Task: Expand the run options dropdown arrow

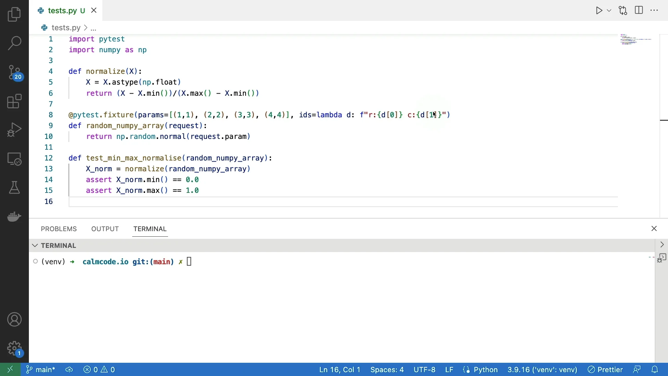Action: (x=610, y=11)
